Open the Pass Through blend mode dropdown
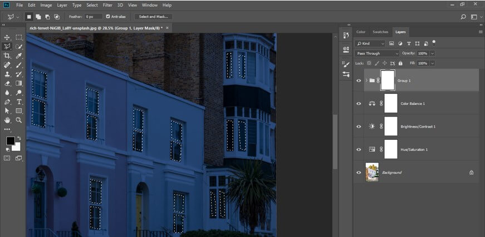Screen dimensions: 485x237 coord(377,53)
